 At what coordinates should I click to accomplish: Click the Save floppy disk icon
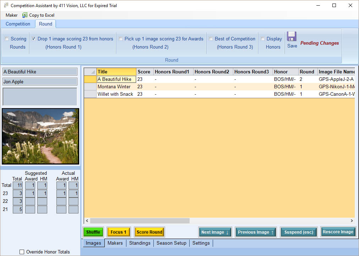tap(292, 36)
